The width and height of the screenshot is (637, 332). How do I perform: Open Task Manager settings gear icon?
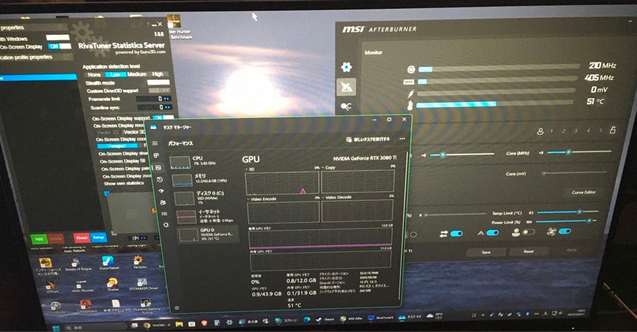(x=177, y=308)
